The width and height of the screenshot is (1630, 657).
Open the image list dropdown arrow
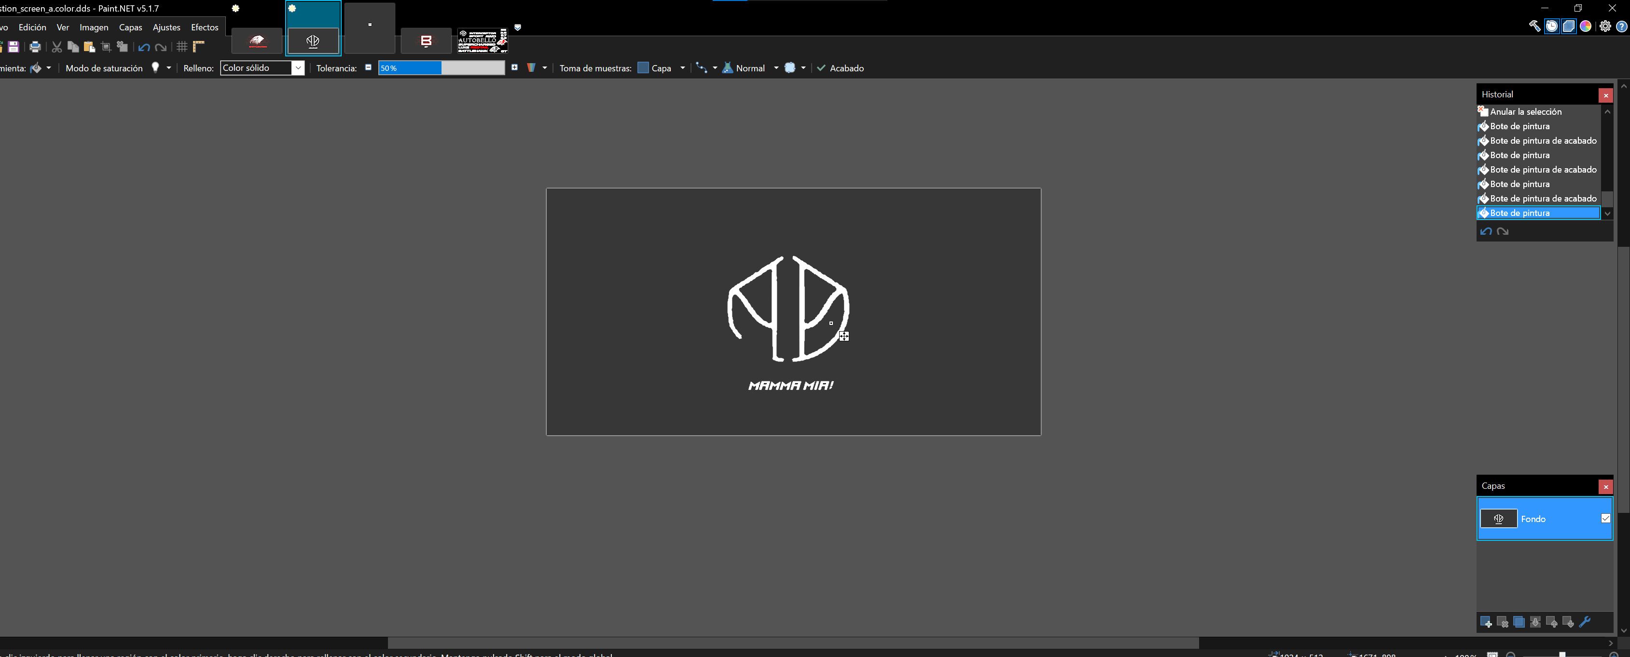pos(518,27)
